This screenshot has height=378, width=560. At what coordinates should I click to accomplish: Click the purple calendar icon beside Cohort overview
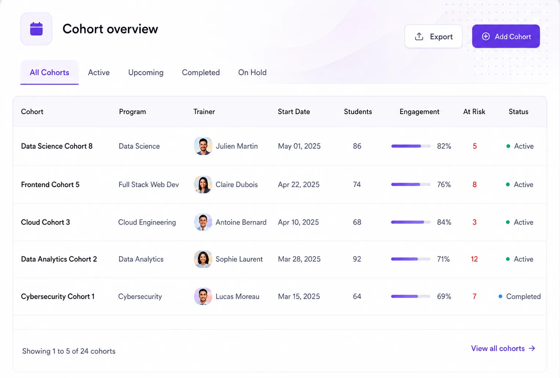point(36,29)
